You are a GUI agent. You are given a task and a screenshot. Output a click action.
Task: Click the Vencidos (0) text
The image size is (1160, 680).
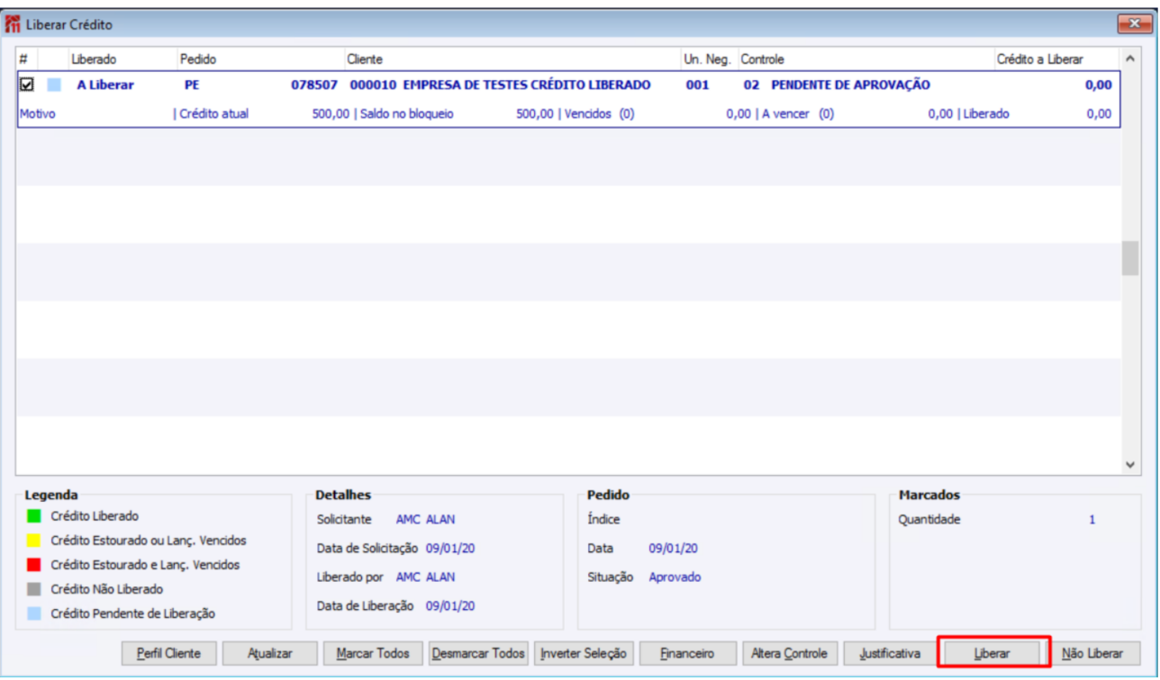(599, 114)
